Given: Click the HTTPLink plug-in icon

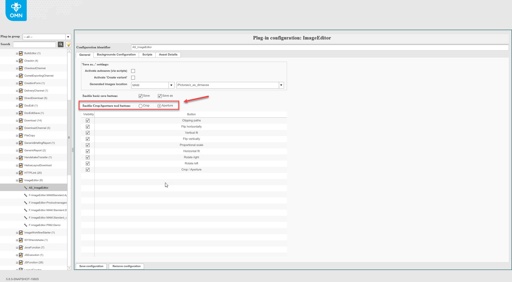Looking at the screenshot, I should 21,173.
